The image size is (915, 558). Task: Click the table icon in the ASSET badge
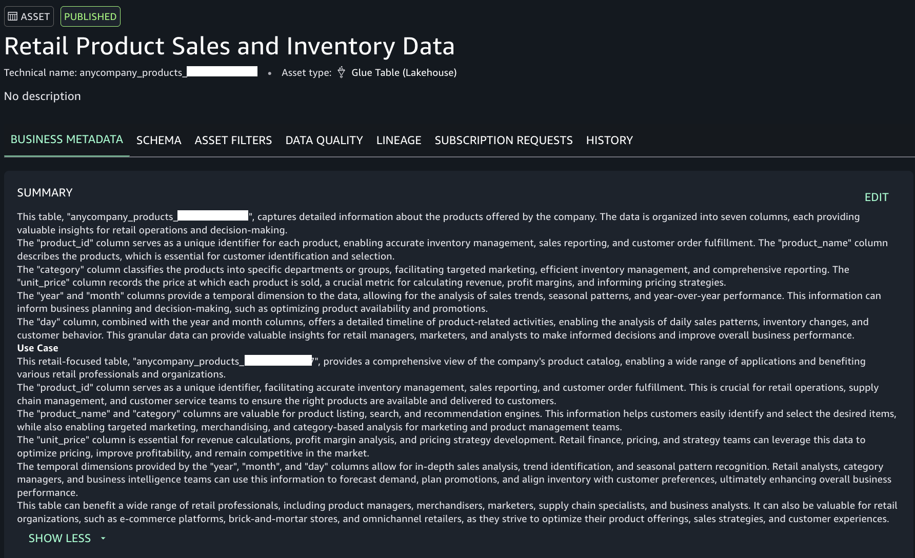tap(13, 16)
